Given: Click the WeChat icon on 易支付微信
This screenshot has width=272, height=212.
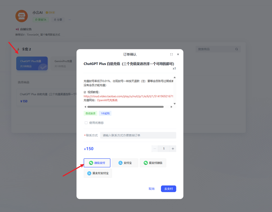Looking at the screenshot, I should pos(146,163).
